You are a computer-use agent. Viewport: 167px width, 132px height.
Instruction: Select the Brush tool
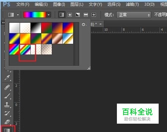pyautogui.click(x=7, y=96)
